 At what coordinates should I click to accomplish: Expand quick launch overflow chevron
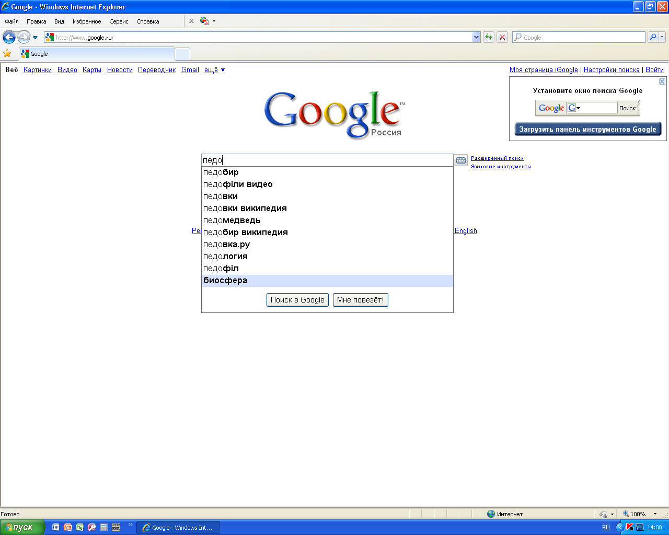point(131,525)
